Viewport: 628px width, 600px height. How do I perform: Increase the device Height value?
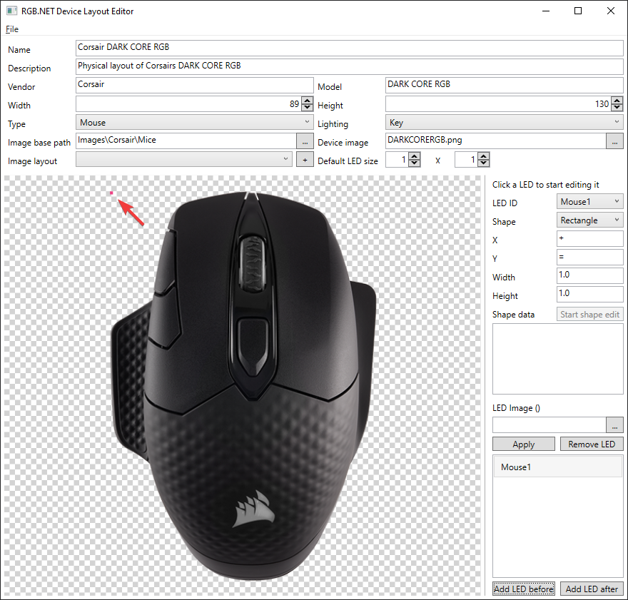[617, 101]
